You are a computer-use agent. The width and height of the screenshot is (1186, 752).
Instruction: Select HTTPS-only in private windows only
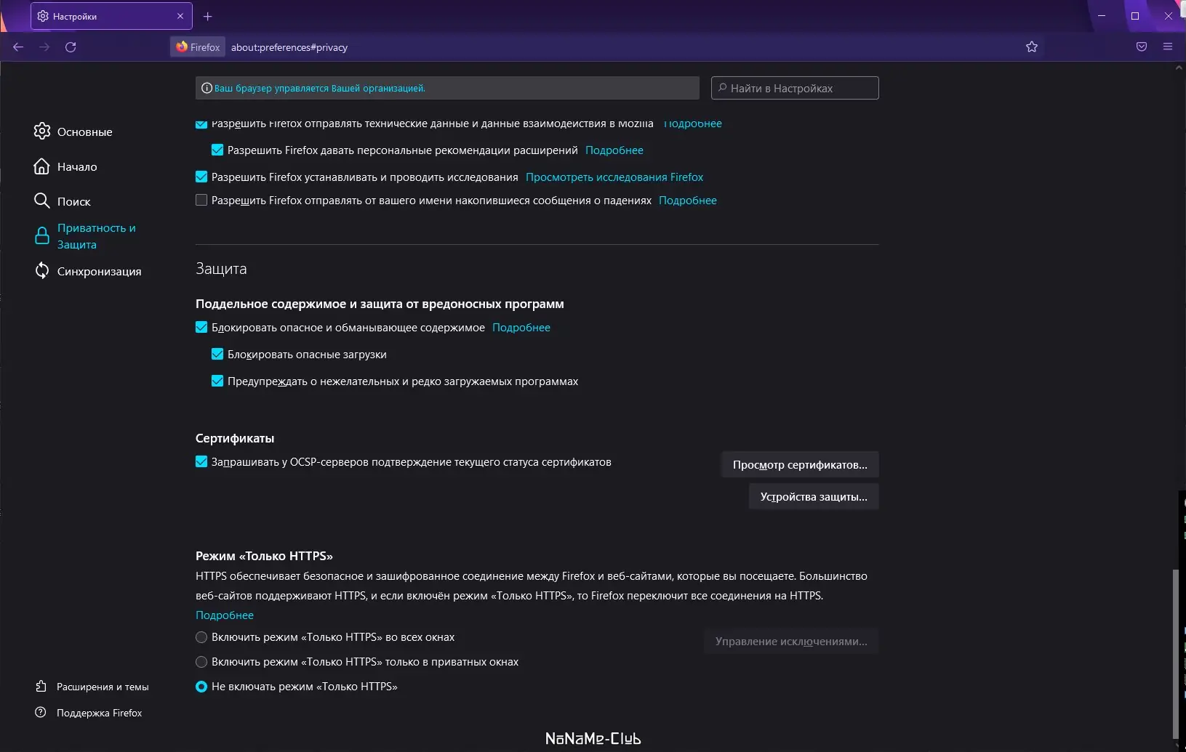point(201,662)
